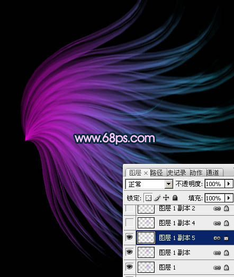The width and height of the screenshot is (234, 277).
Task: Click the 填充 label
Action: coord(195,198)
